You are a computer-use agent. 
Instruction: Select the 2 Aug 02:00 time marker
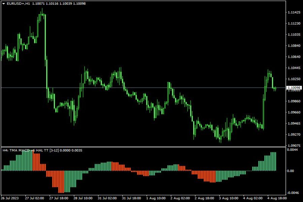pos(180,198)
